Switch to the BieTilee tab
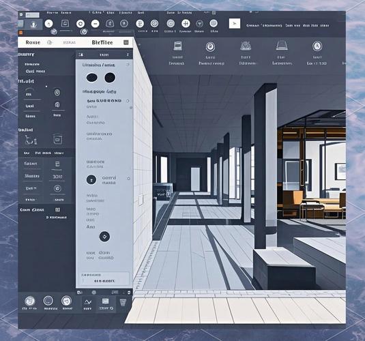Image resolution: width=365 pixels, height=341 pixels. (x=102, y=42)
